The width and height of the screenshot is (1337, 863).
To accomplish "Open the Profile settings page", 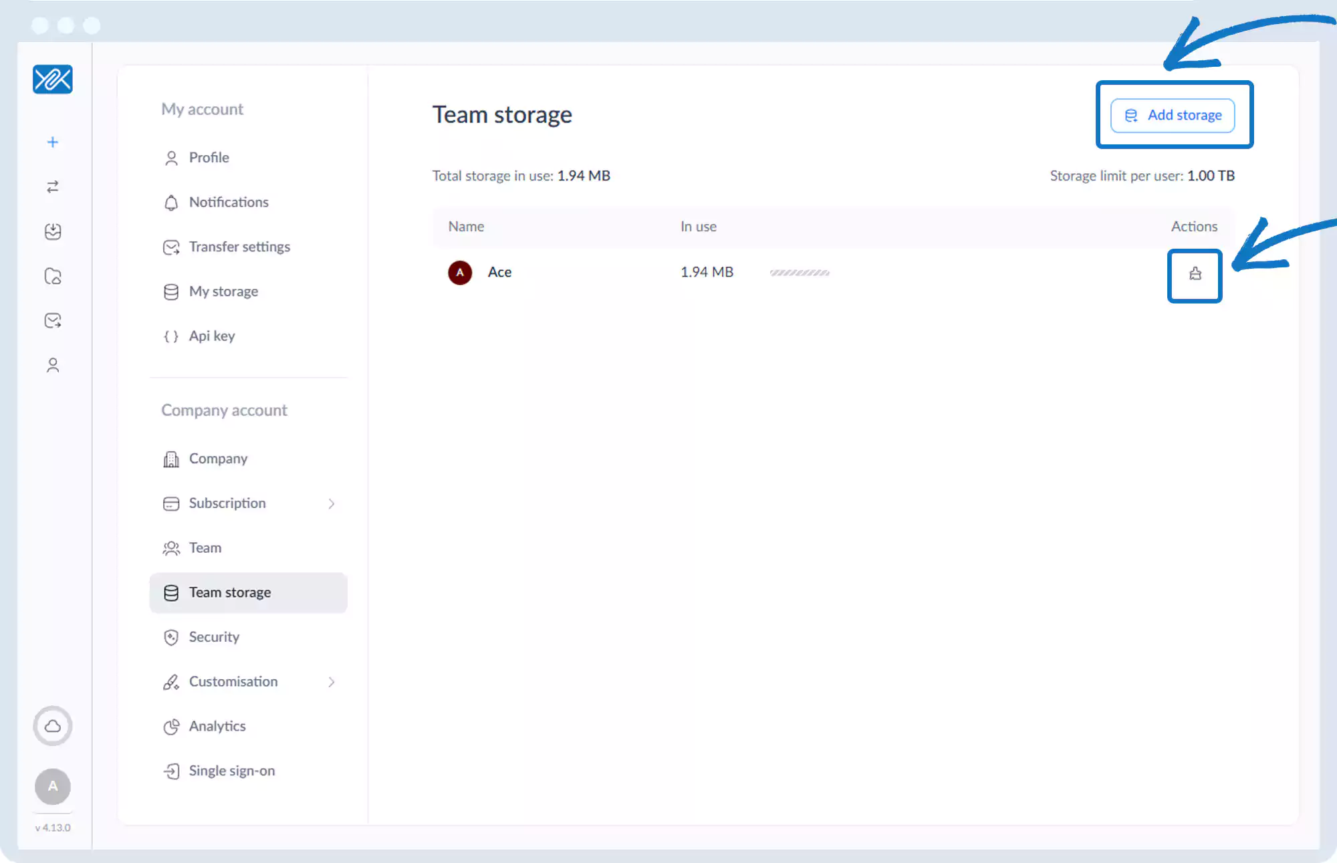I will (x=209, y=158).
